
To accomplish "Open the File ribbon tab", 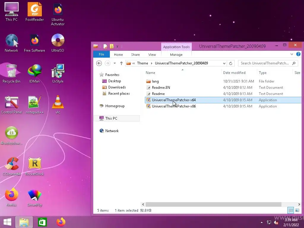I will 102,55.
